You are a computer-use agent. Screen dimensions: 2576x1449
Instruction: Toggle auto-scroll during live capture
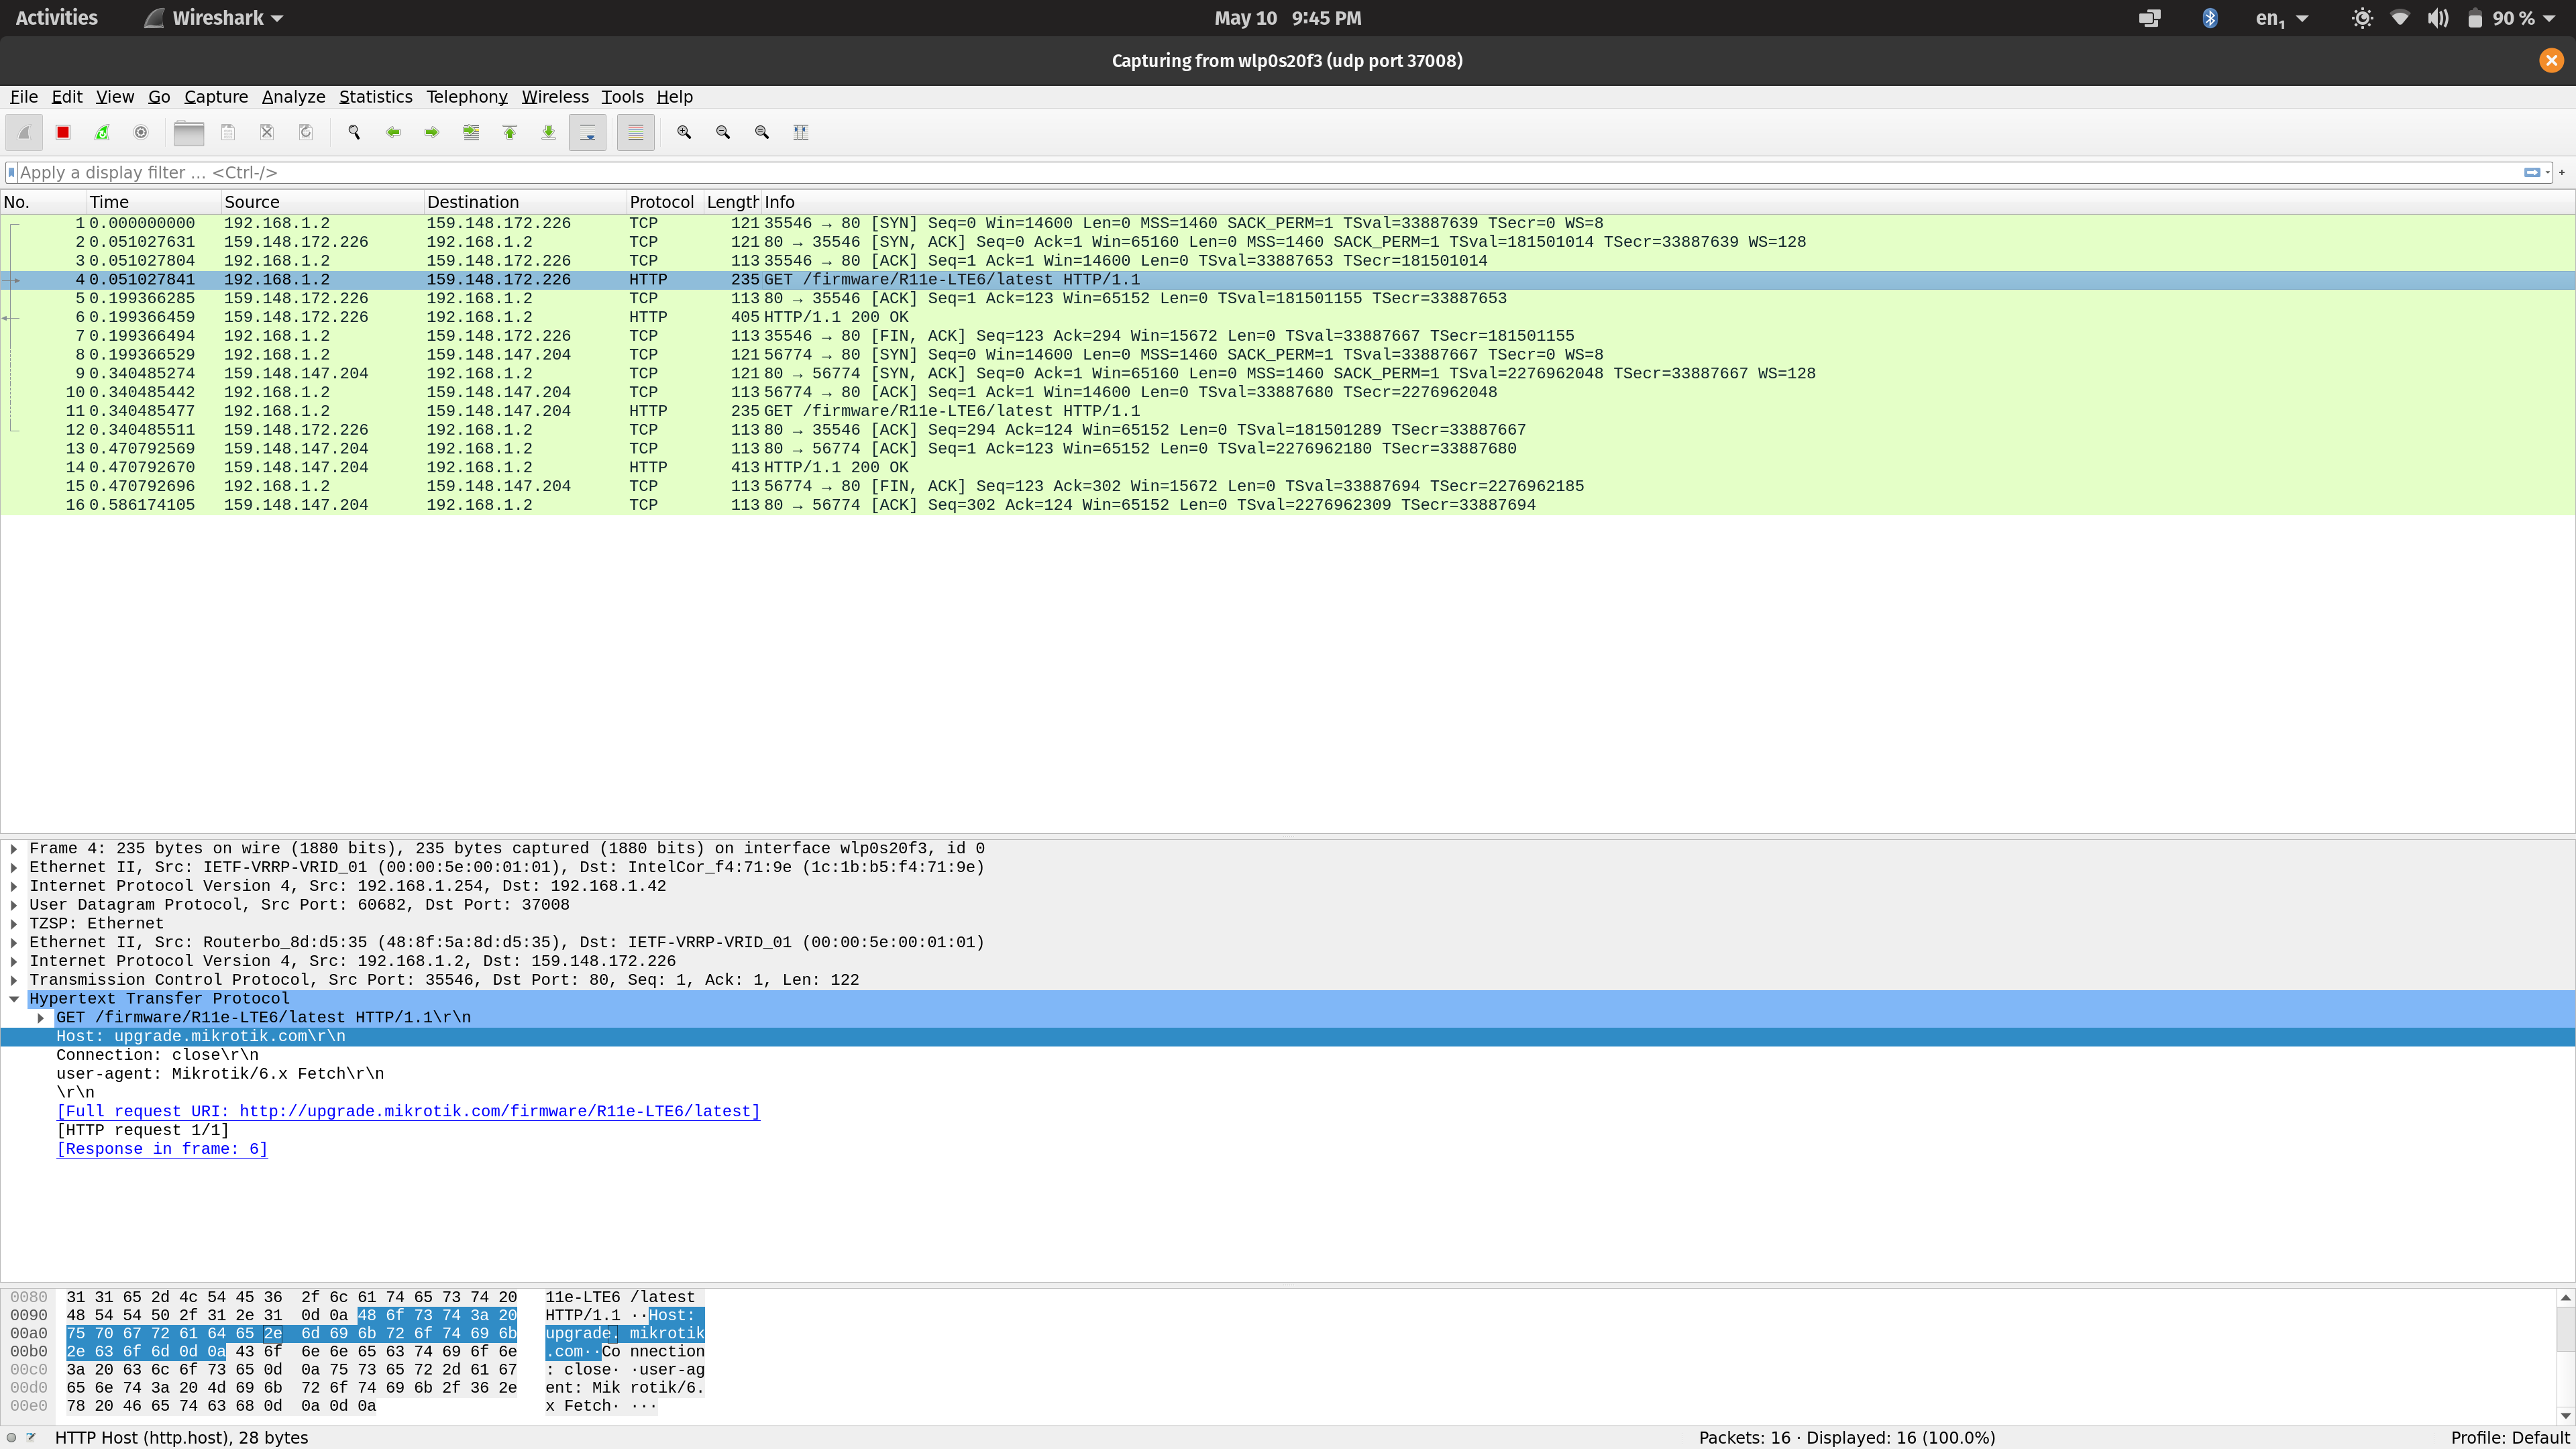588,132
